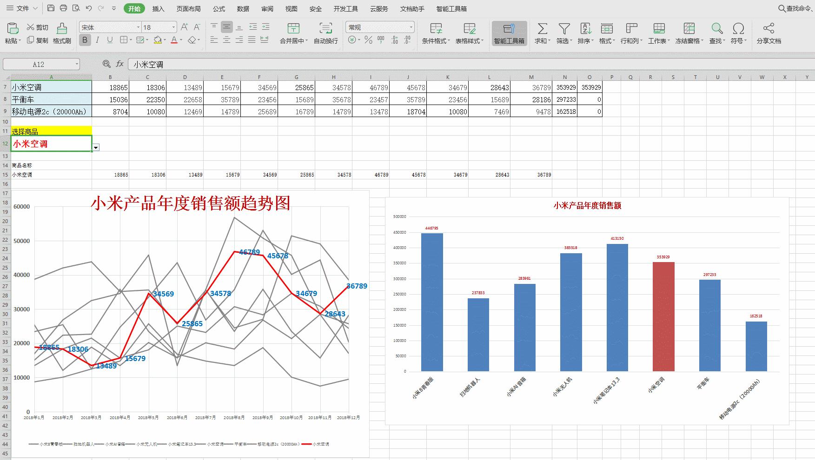Screen dimensions: 815x460
Task: Switch to Developer Tools (开发工具) tab
Action: tap(346, 9)
